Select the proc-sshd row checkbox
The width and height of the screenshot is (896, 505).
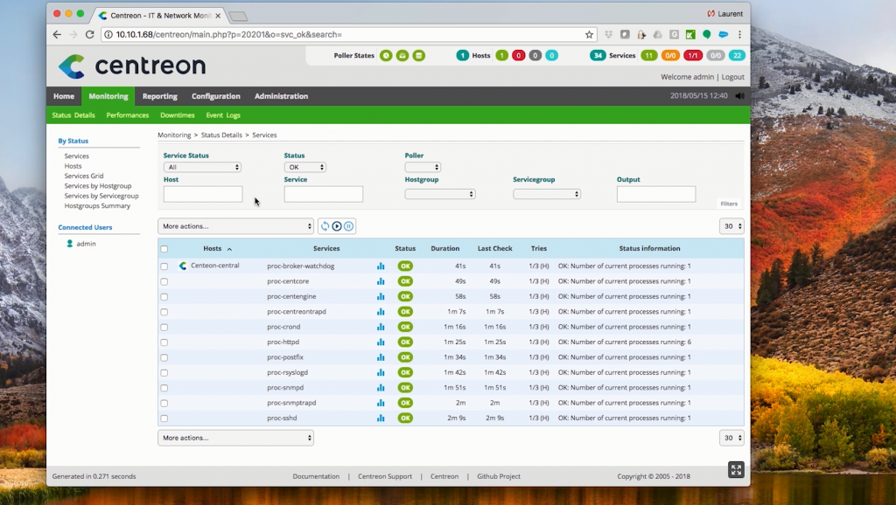164,419
